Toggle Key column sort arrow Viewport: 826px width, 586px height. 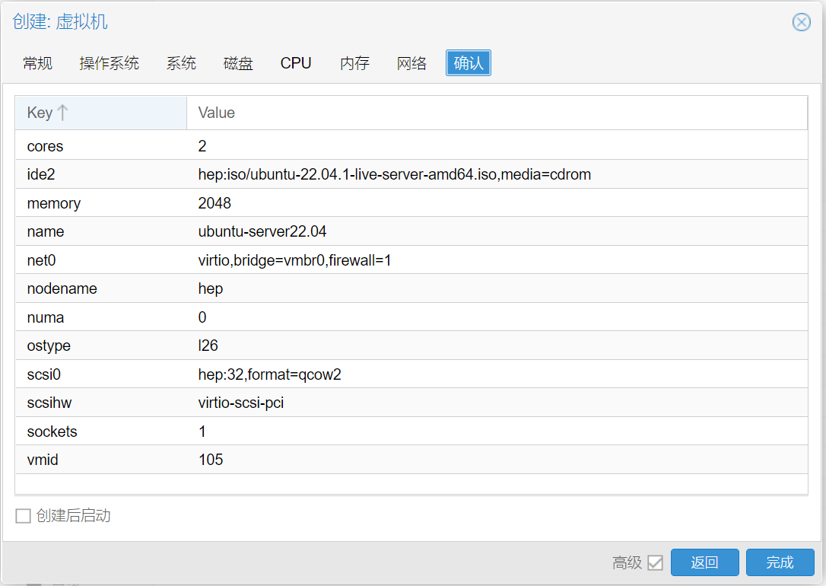point(62,112)
